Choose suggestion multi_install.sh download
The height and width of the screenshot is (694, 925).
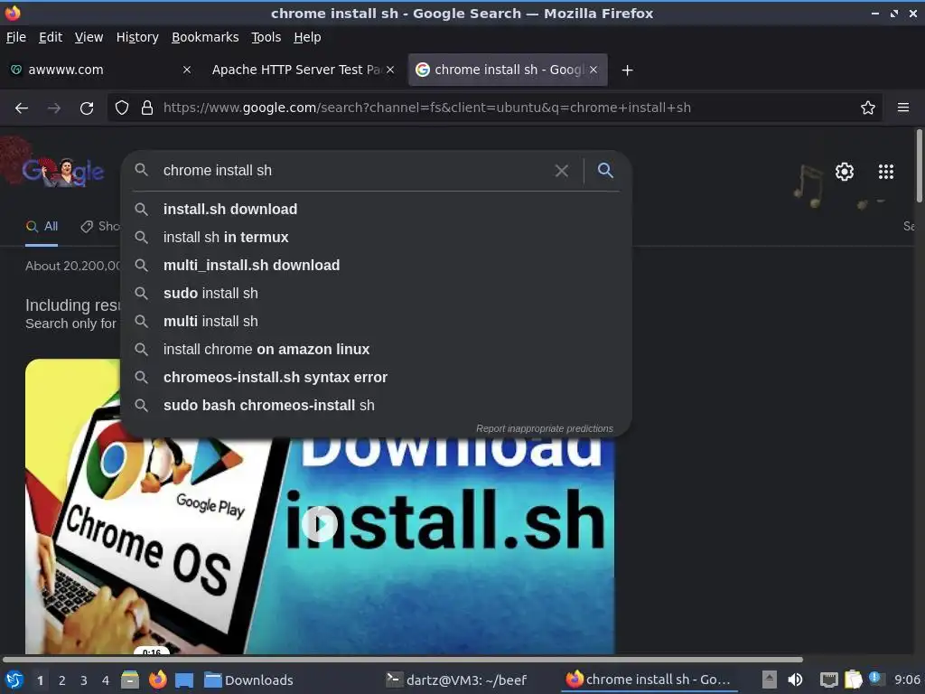click(376, 265)
